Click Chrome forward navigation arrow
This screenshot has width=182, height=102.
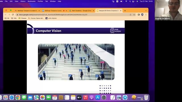pos(9,15)
